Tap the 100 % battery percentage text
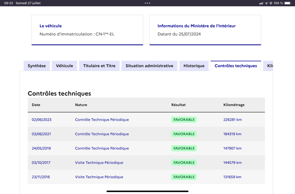The image size is (295, 194). [278, 3]
